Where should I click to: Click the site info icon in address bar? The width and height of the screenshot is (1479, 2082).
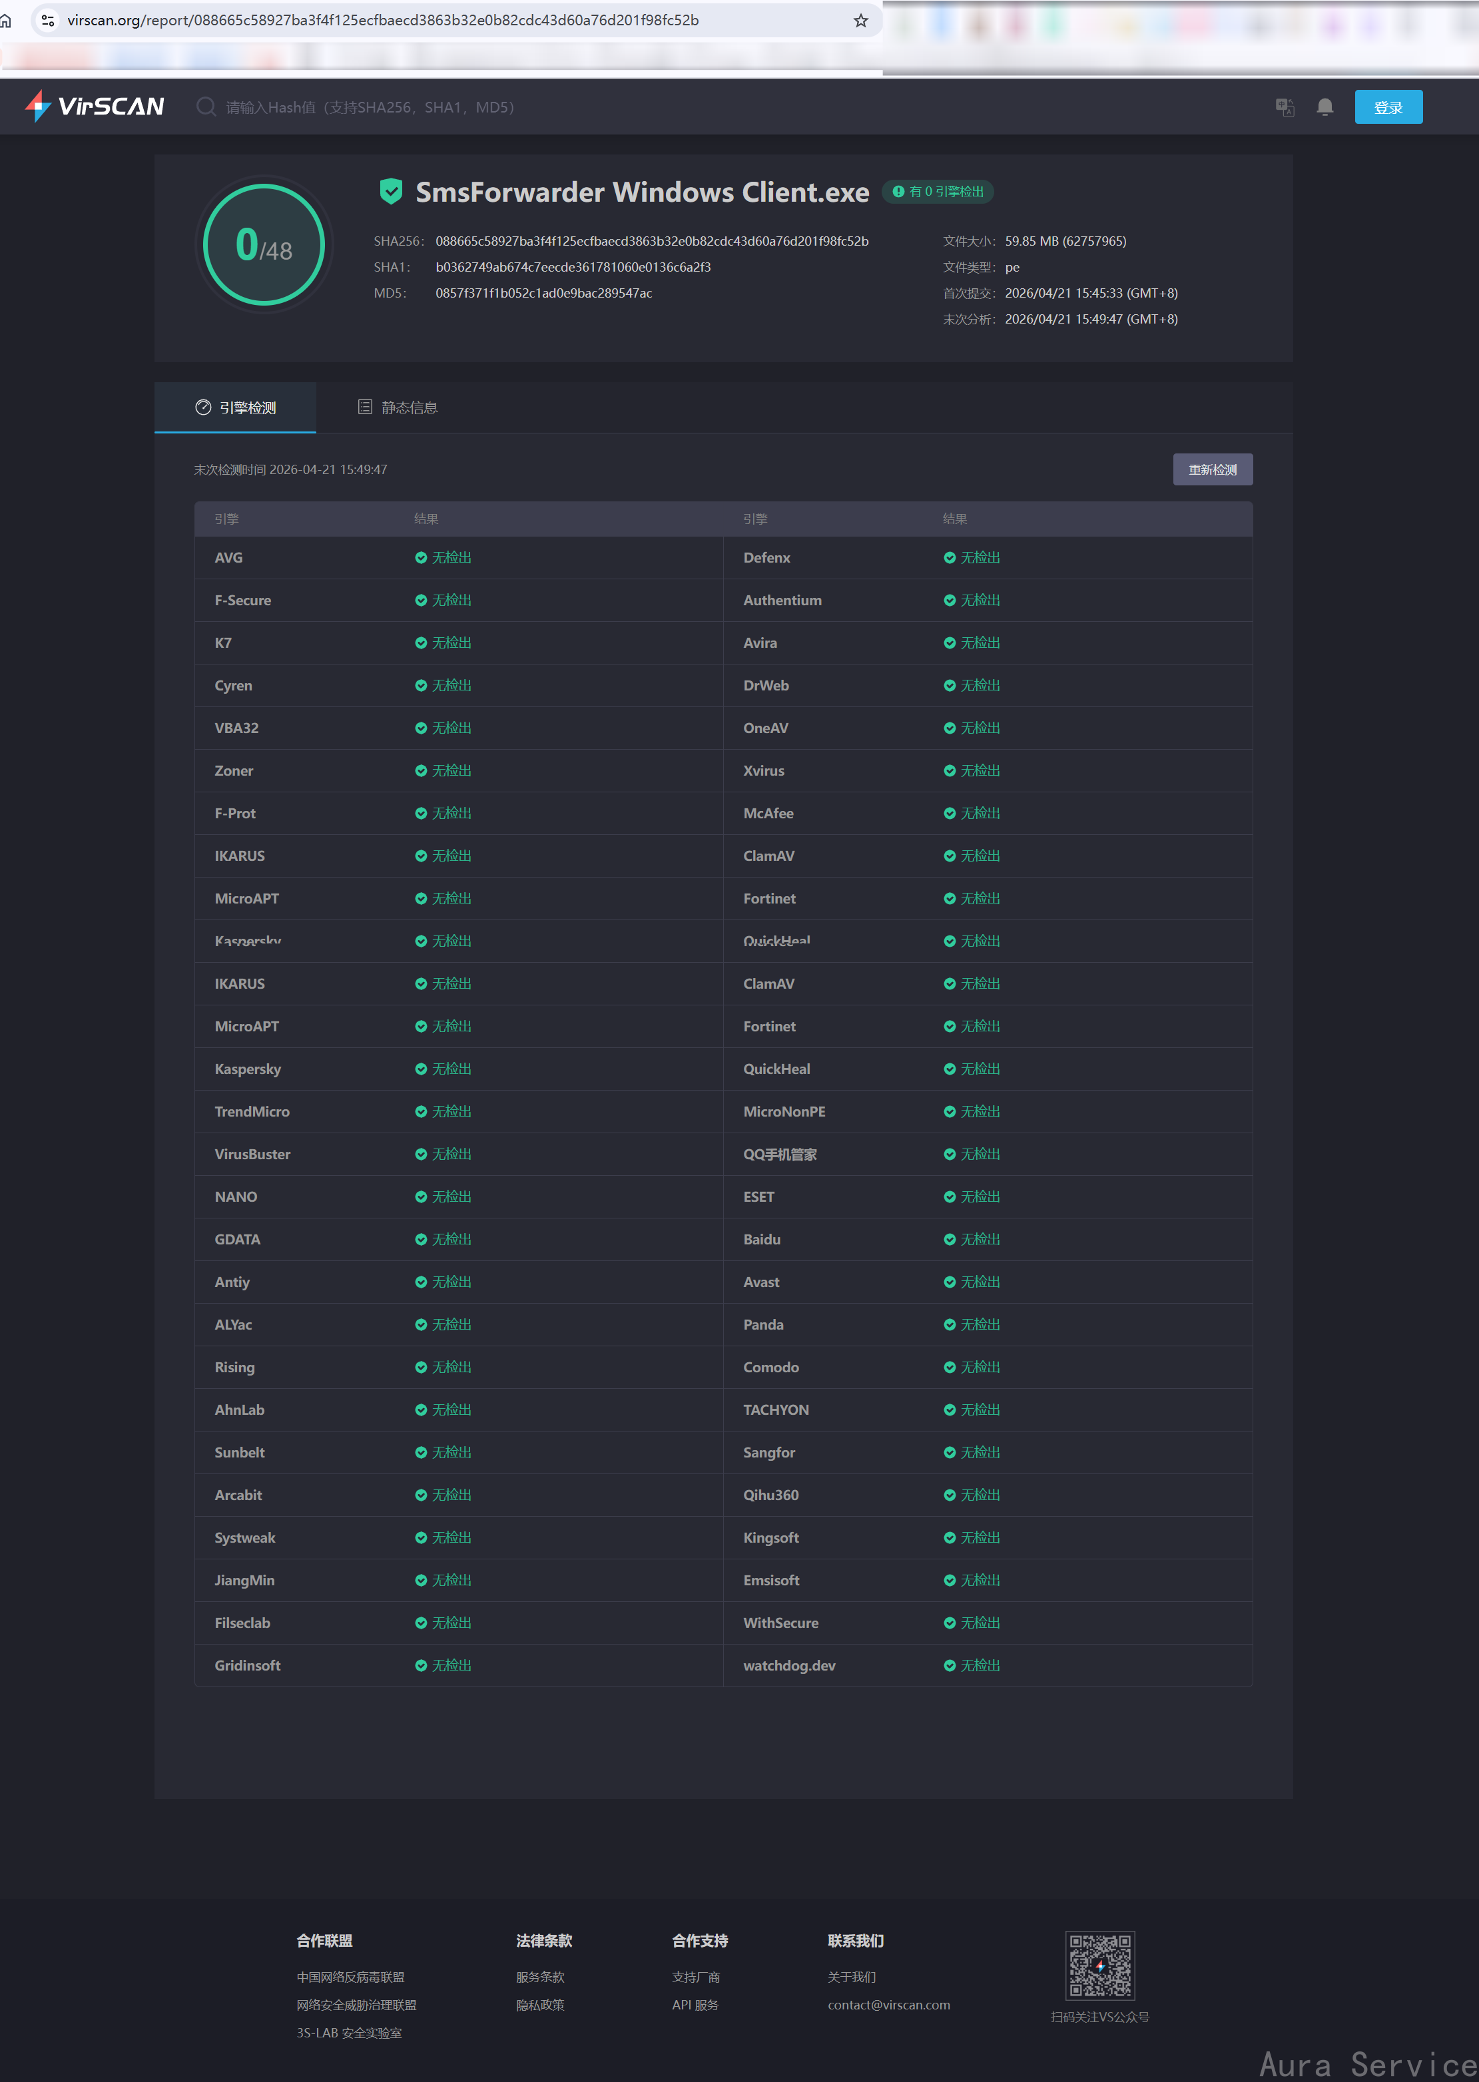tap(48, 20)
